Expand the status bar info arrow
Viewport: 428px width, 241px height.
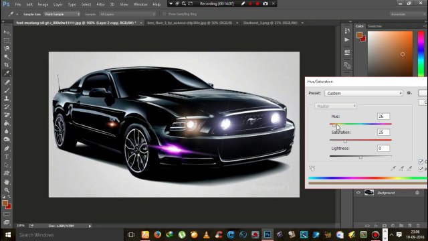[x=90, y=226]
